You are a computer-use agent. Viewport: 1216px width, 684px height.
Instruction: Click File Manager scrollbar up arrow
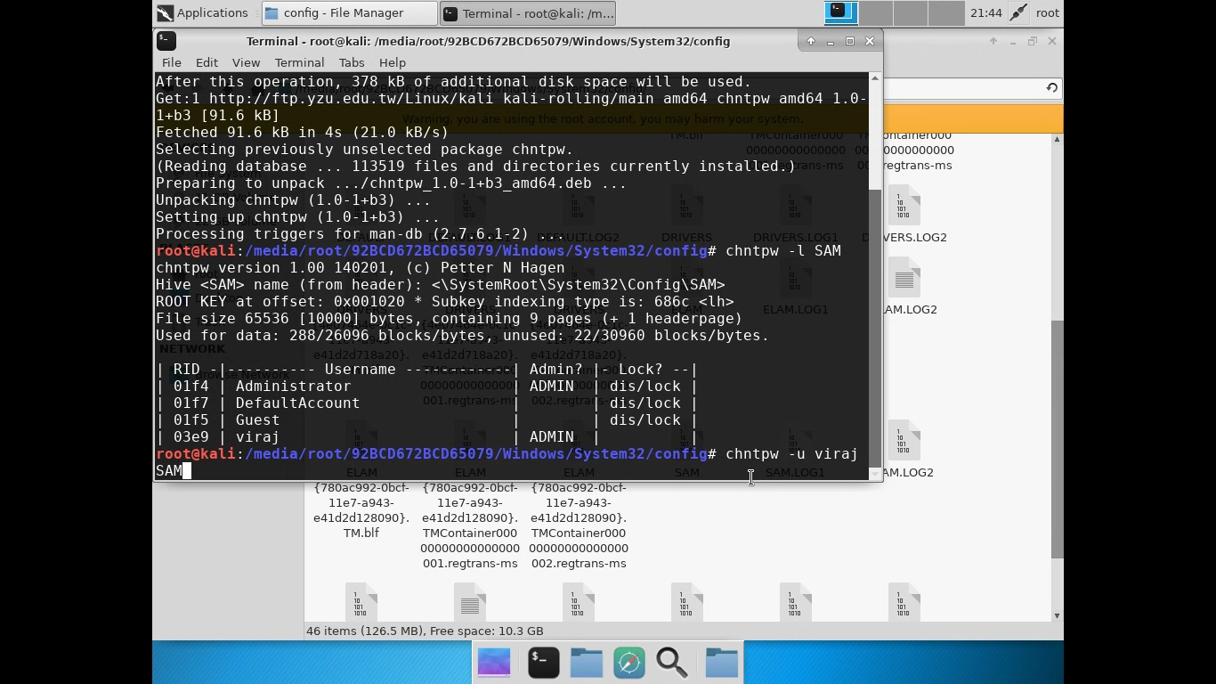pyautogui.click(x=1057, y=140)
